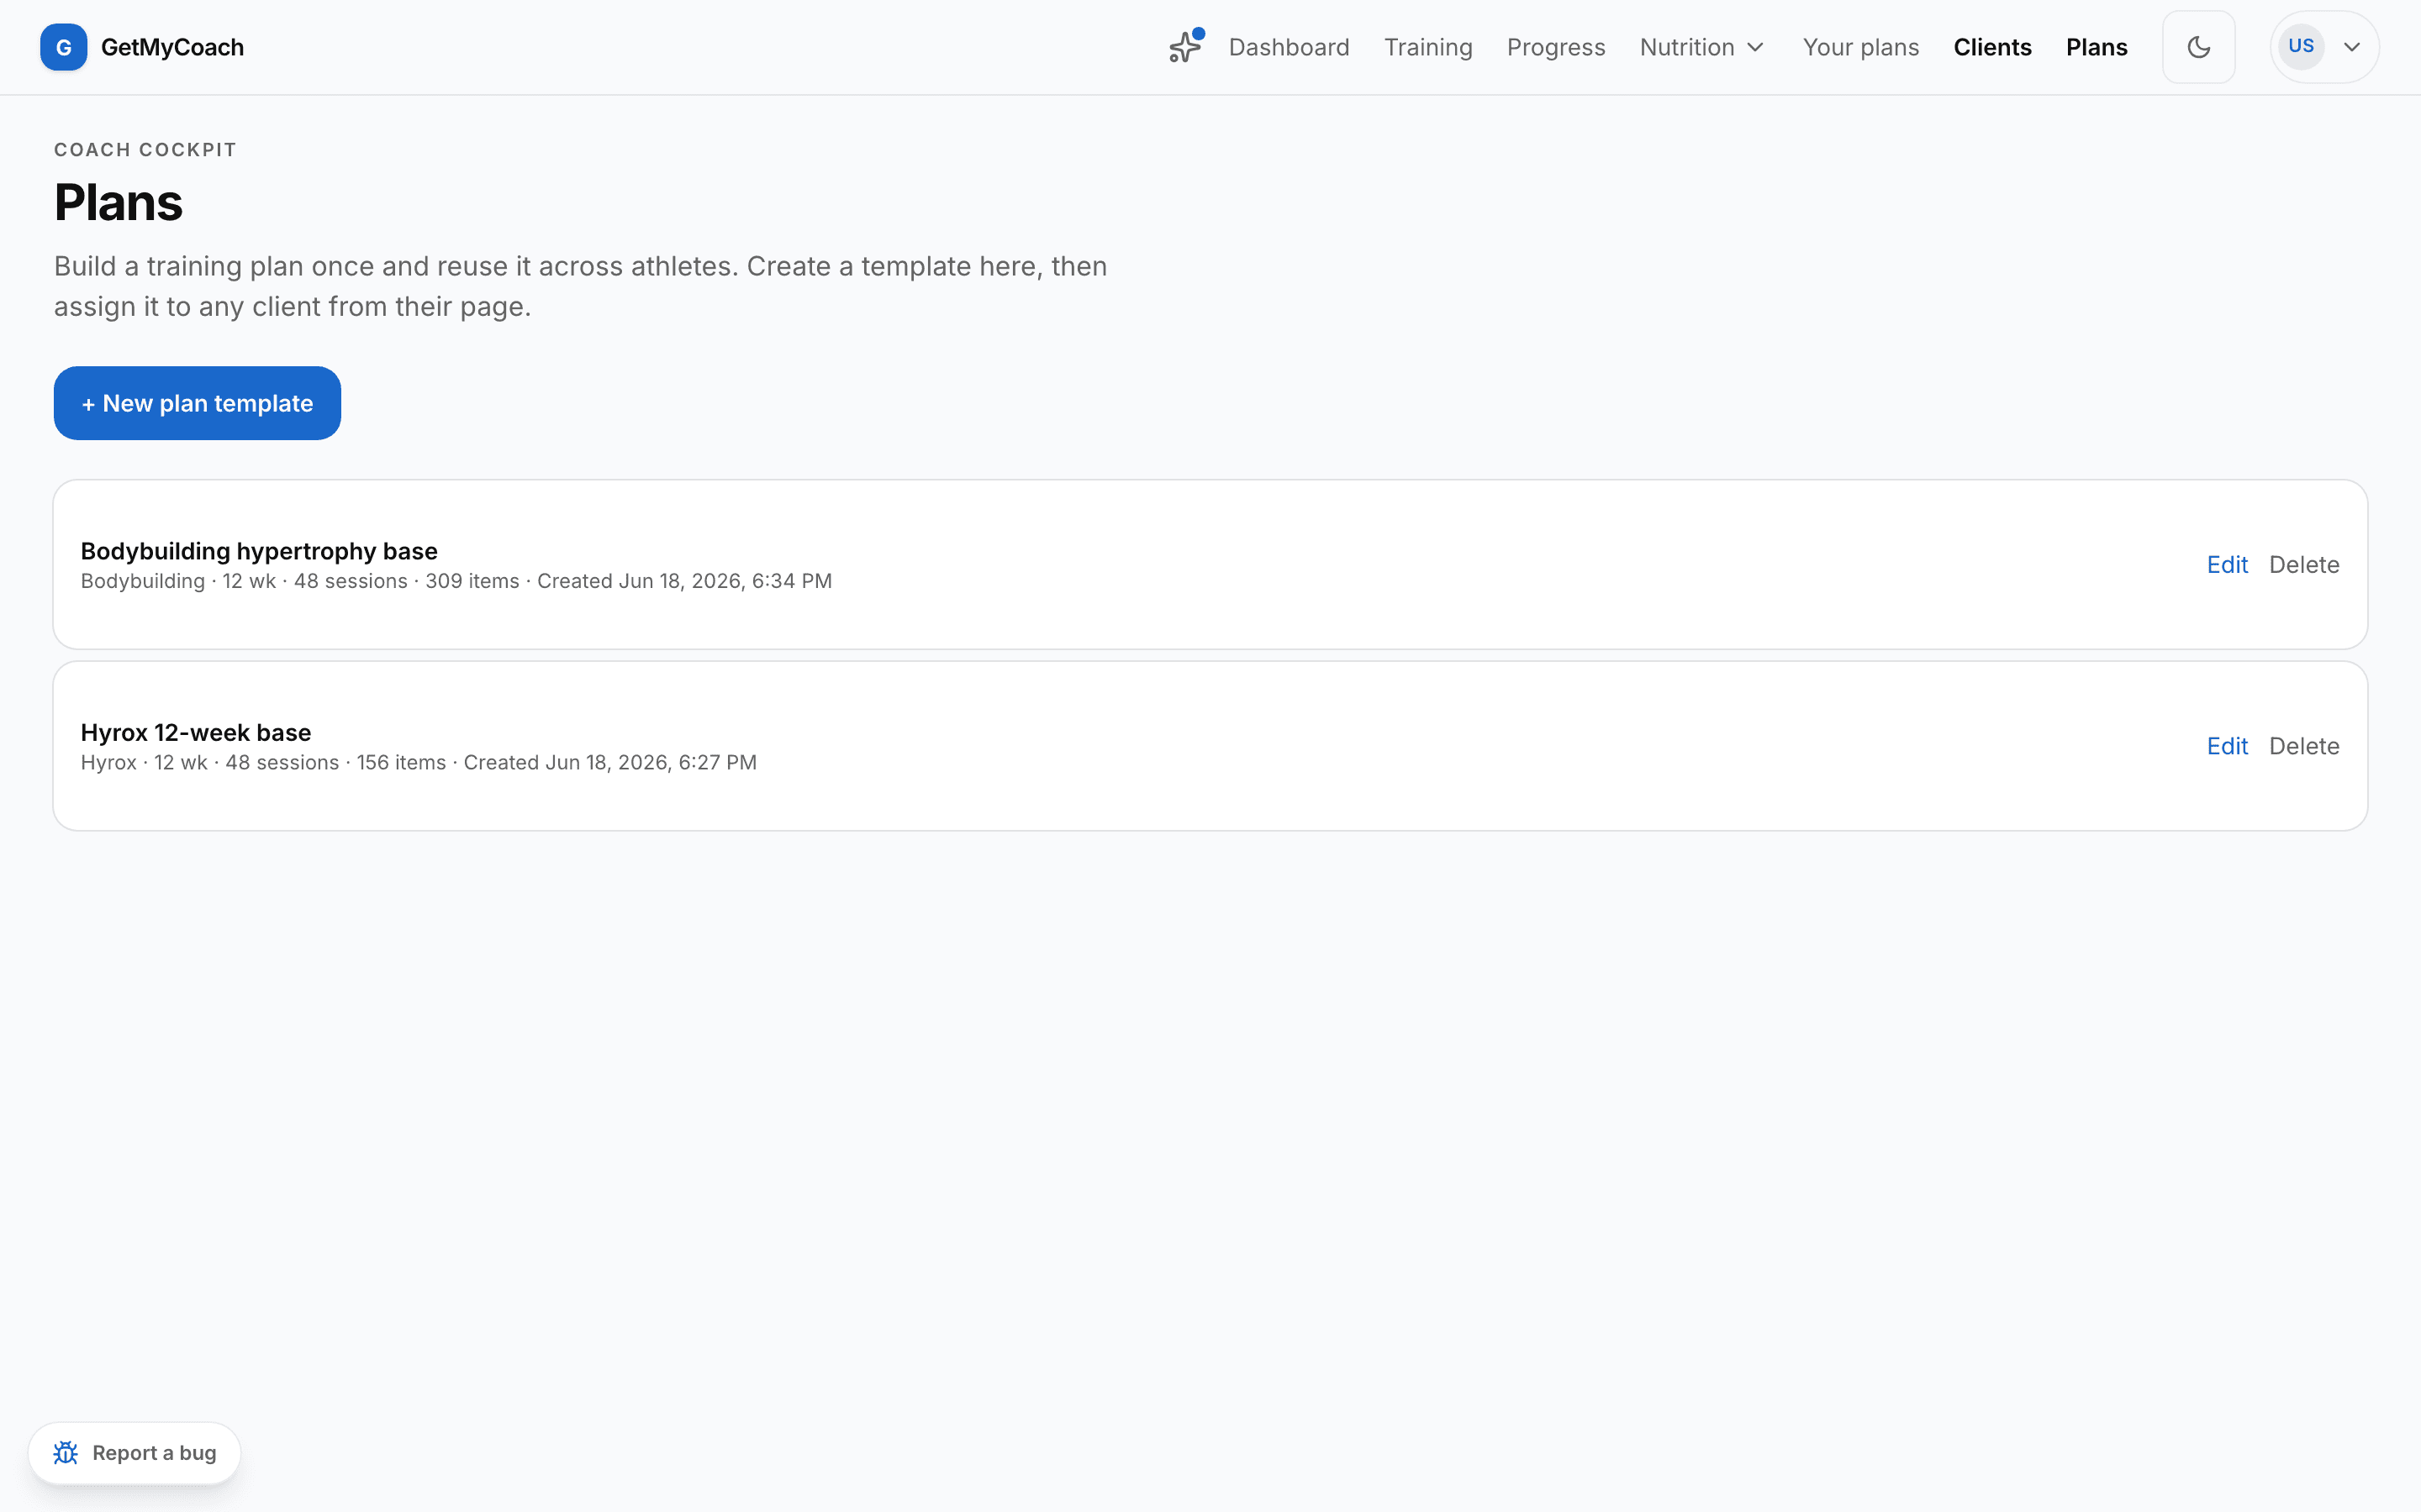Delete the Bodybuilding hypertrophy base plan
The width and height of the screenshot is (2421, 1512).
coord(2303,565)
